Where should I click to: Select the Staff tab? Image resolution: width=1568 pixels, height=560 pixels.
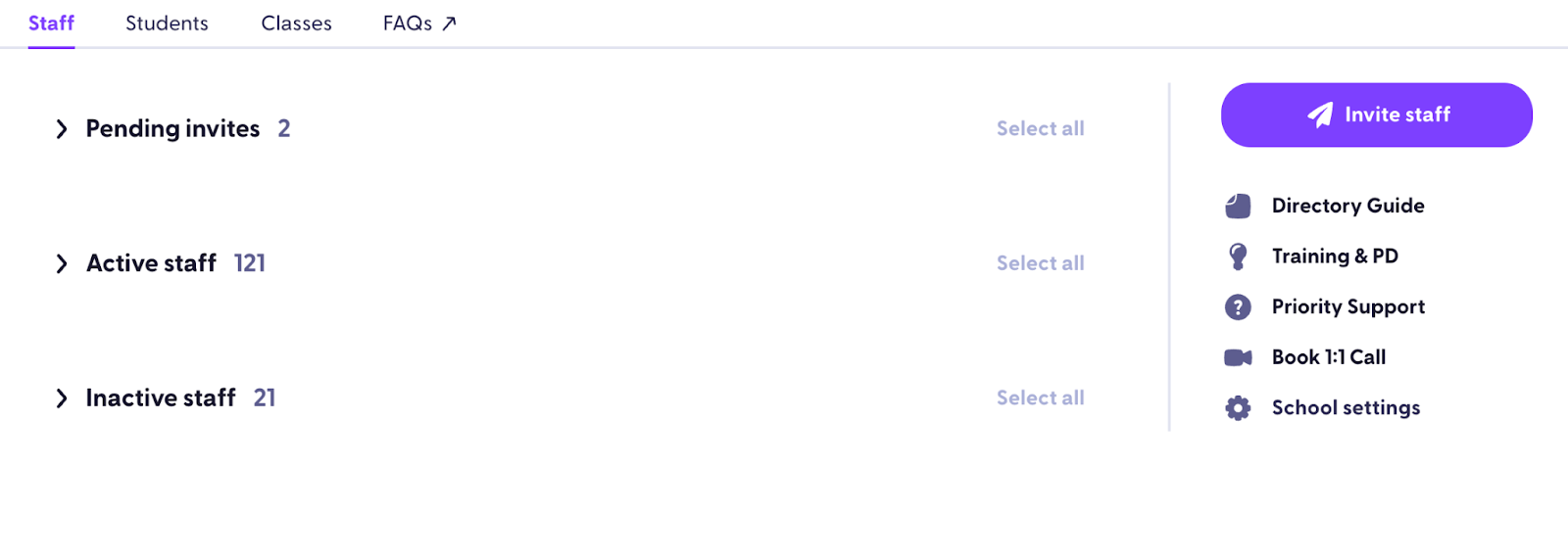[51, 23]
